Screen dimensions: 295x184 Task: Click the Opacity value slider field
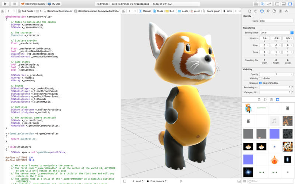click(276, 74)
